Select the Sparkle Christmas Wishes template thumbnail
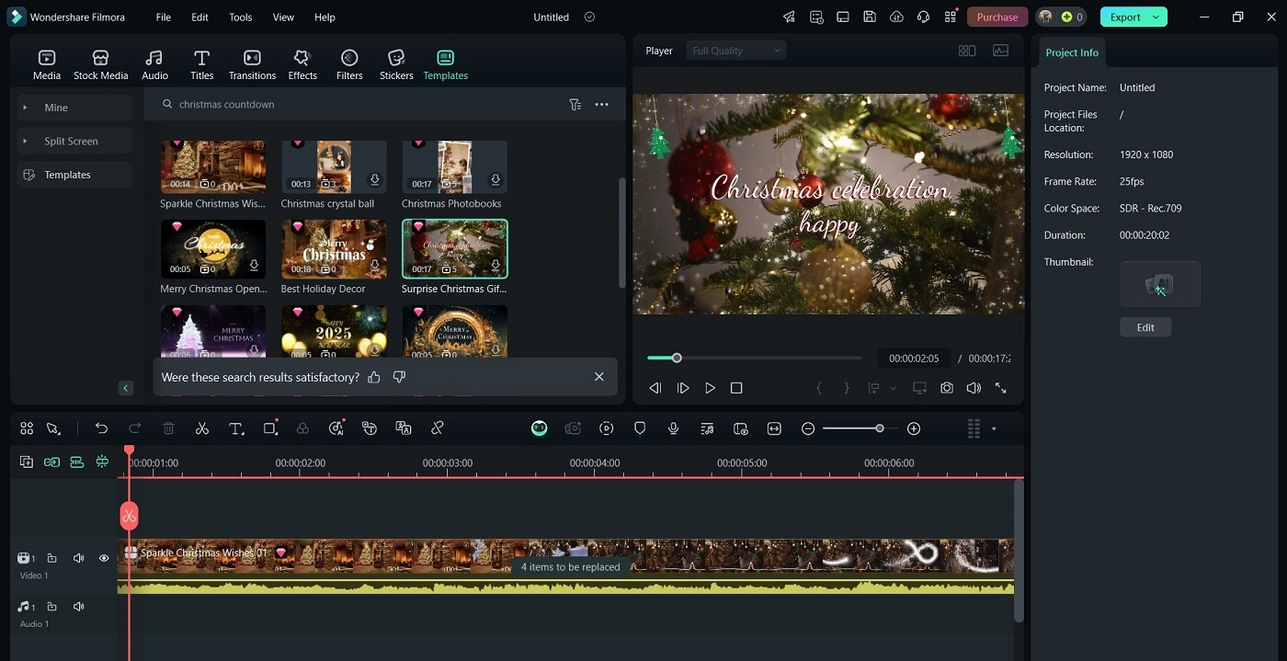The height and width of the screenshot is (661, 1287). point(213,166)
